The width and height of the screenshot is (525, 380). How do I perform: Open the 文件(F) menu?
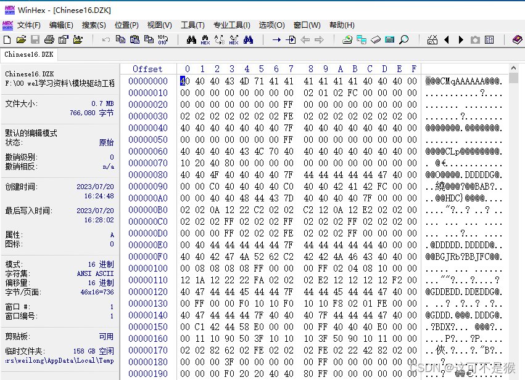[29, 25]
